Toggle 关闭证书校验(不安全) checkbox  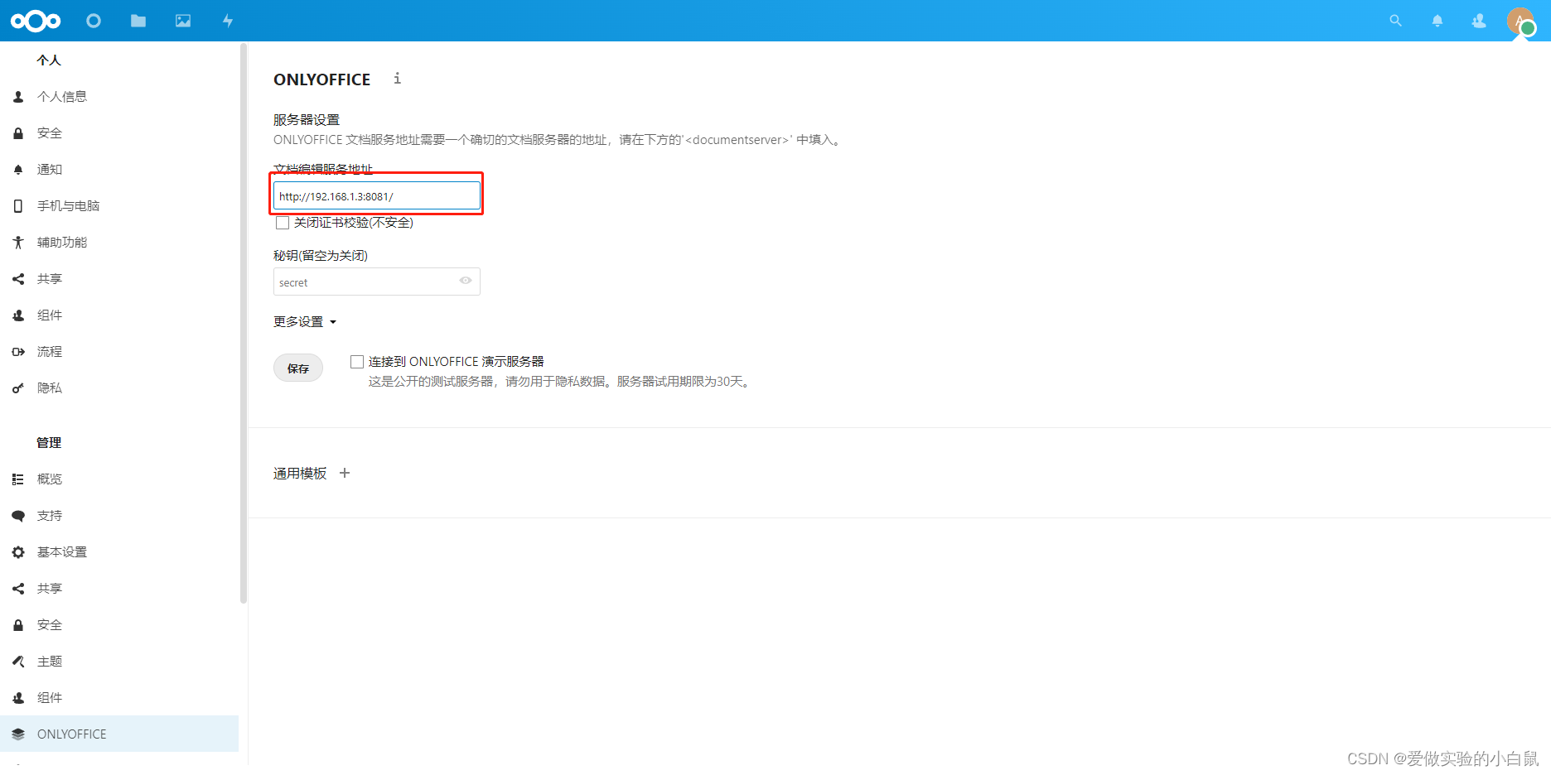pos(283,223)
